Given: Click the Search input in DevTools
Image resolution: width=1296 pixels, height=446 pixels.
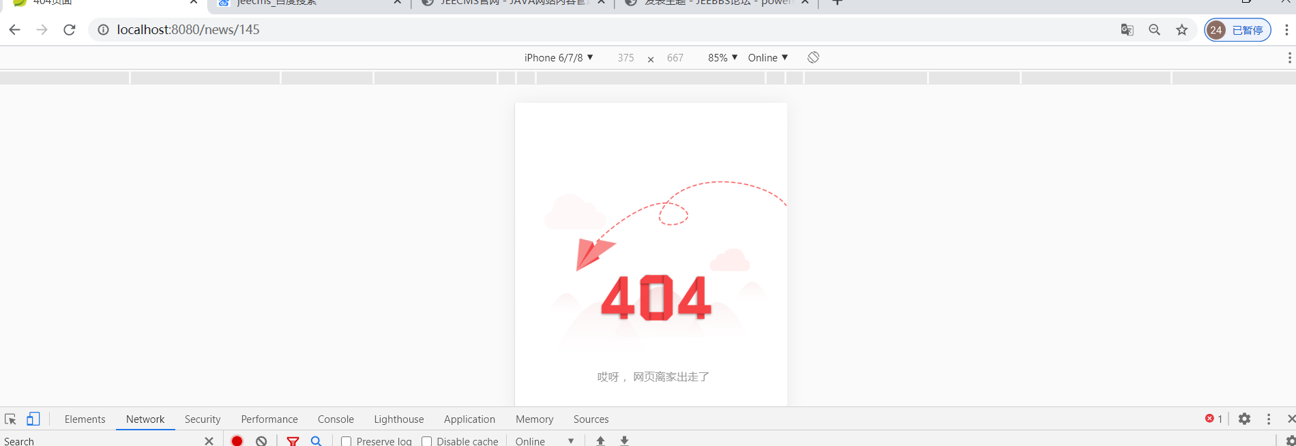Looking at the screenshot, I should [102, 441].
